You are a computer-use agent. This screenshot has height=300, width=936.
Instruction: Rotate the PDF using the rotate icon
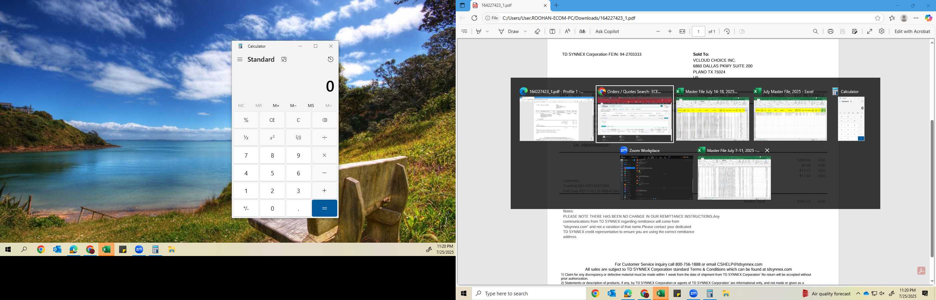(727, 31)
